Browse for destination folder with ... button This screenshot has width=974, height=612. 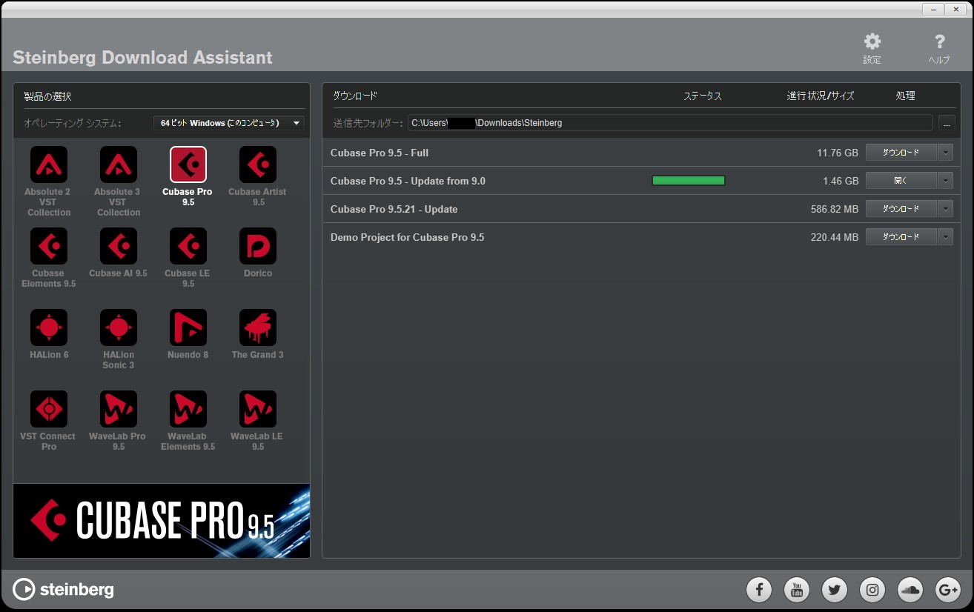click(947, 123)
